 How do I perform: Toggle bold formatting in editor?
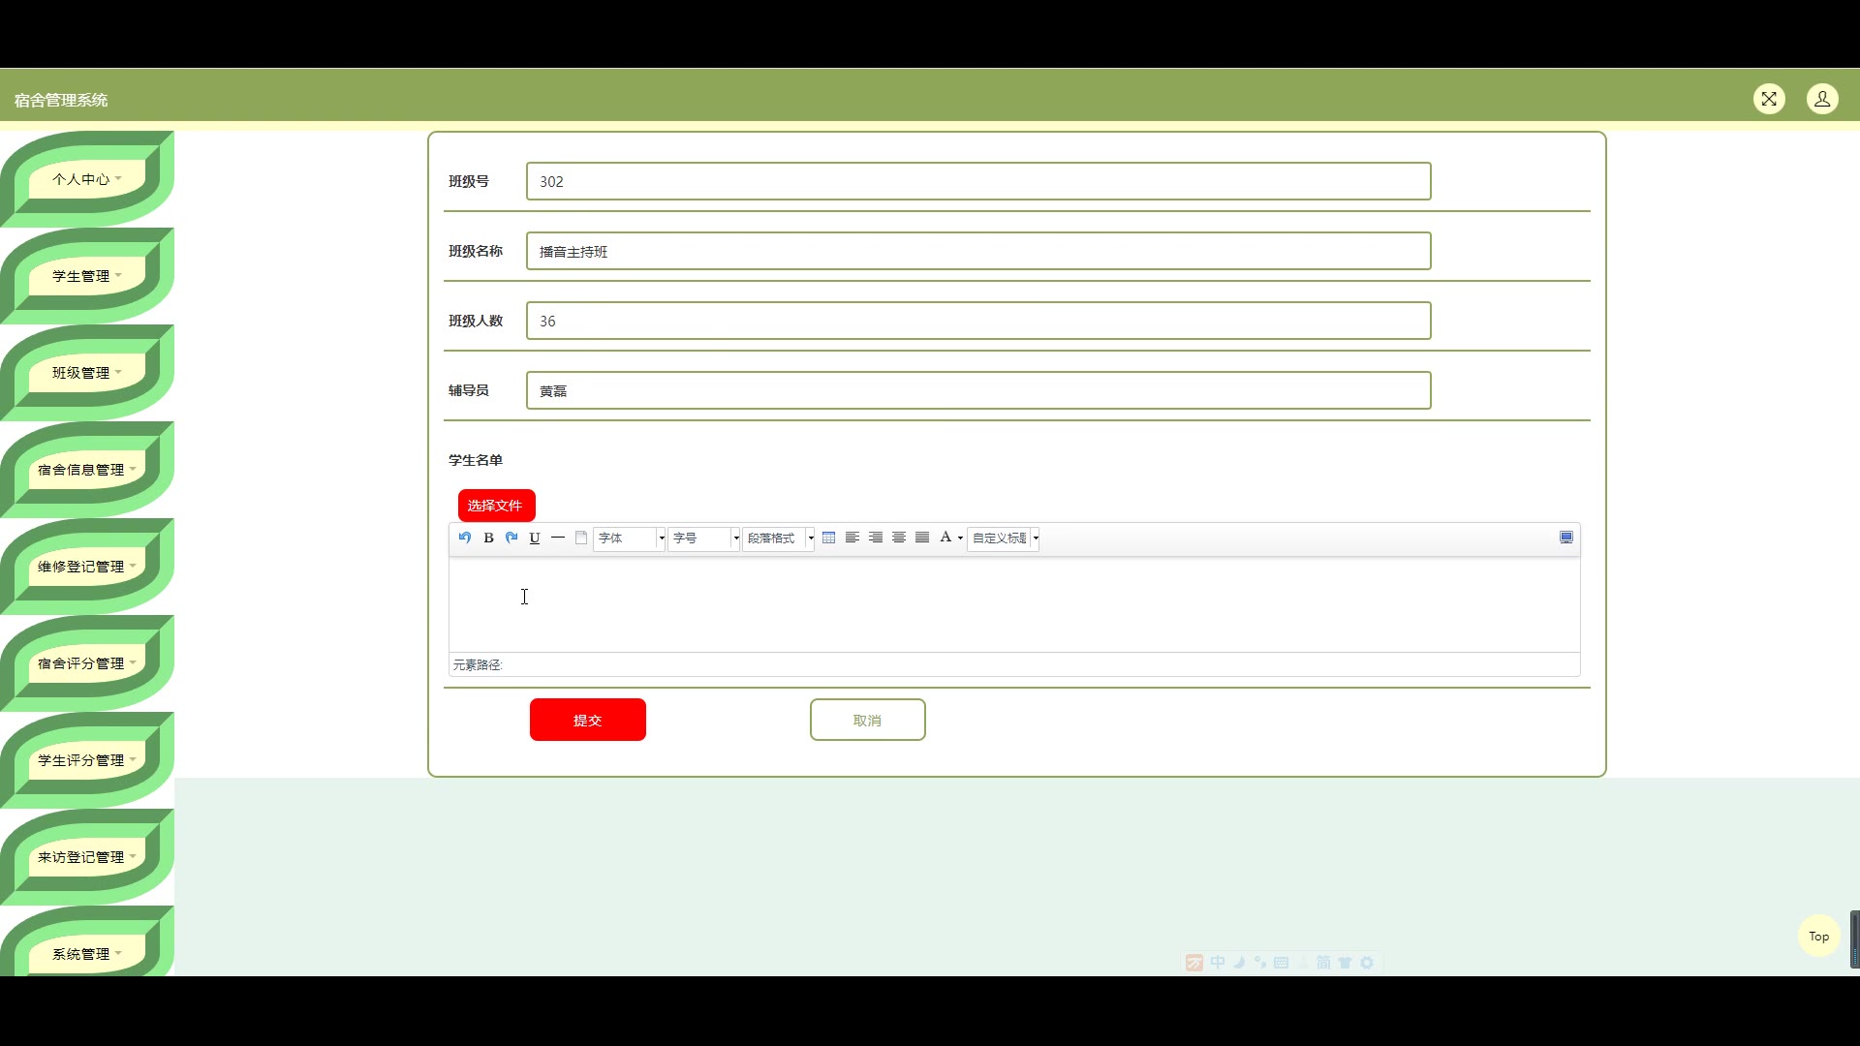point(488,538)
